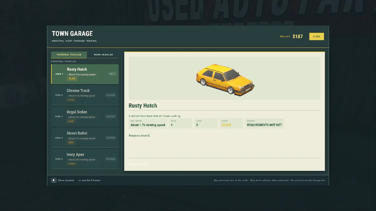The image size is (376, 211).
Task: Choose the Chrome Truck tier 2 entry
Action: 85,95
